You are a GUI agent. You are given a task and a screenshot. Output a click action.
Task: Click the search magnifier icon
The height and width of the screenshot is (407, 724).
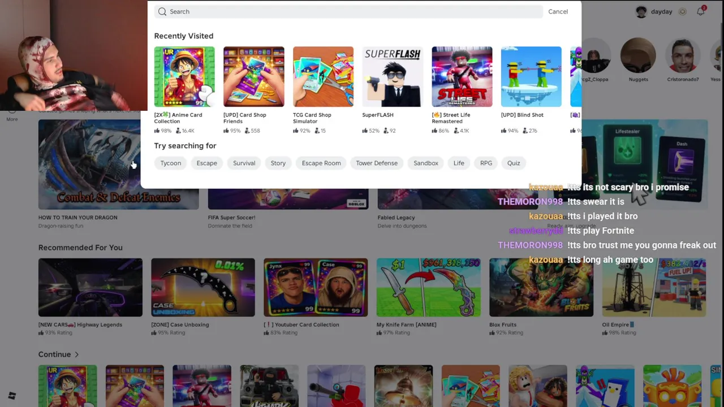click(162, 11)
